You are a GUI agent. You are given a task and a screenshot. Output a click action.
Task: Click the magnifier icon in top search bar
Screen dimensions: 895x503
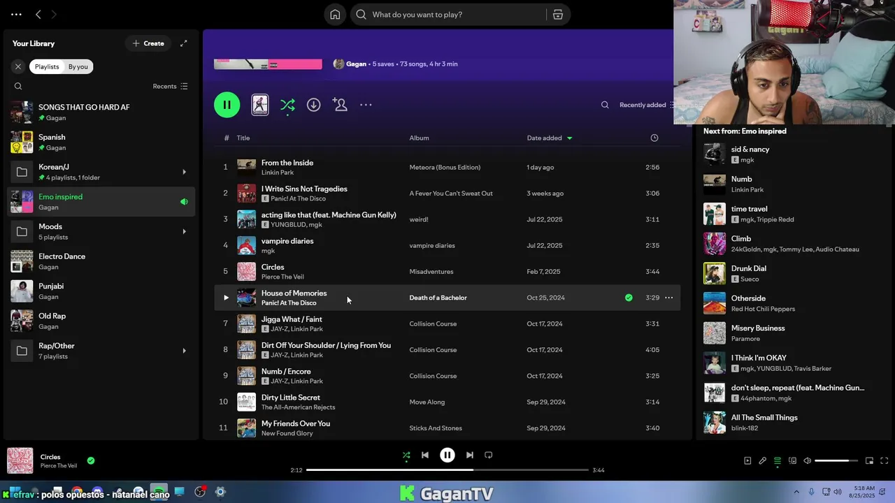click(x=361, y=15)
